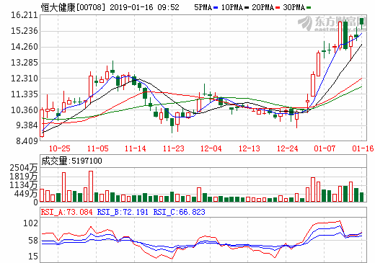Click the RSI_C:66.823 indicator label
The height and width of the screenshot is (263, 375).
click(179, 212)
